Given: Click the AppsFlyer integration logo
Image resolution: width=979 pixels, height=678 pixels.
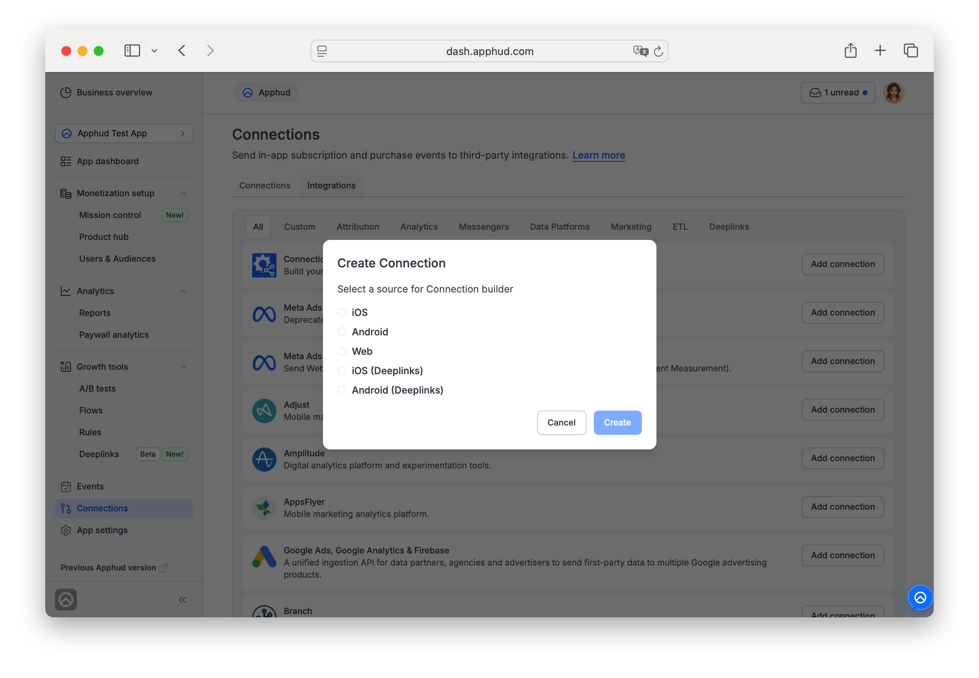Looking at the screenshot, I should coord(264,508).
